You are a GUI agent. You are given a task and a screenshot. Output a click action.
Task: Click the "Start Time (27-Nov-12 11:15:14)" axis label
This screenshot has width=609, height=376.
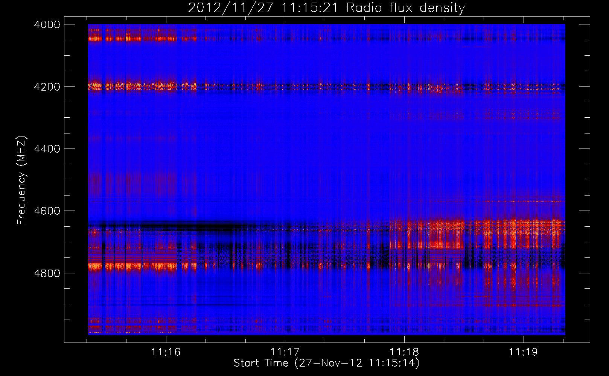[326, 363]
